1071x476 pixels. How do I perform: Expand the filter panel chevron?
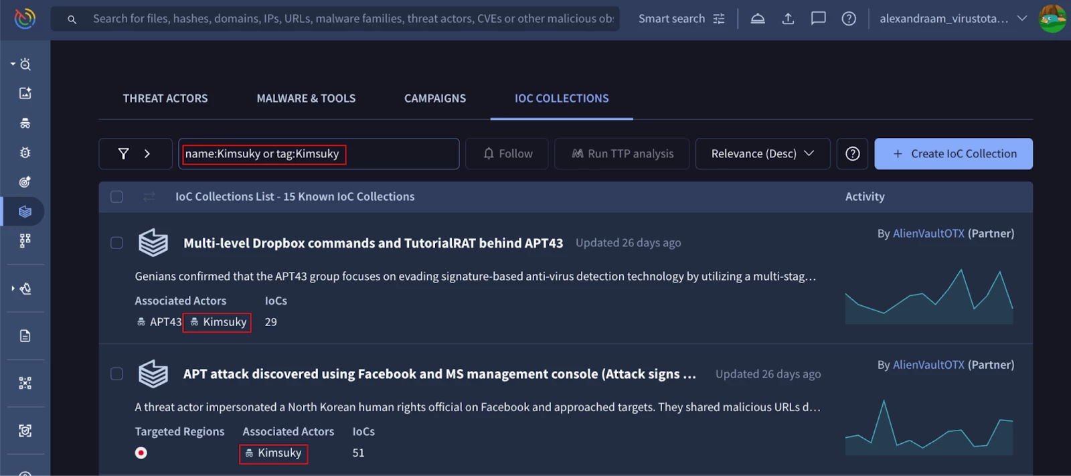[x=147, y=154]
